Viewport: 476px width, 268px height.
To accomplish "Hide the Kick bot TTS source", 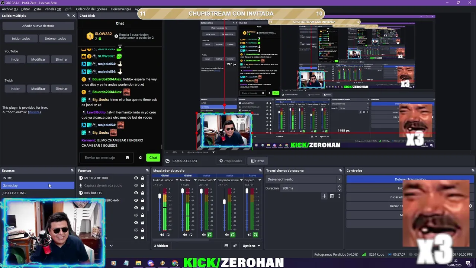I will tap(136, 193).
